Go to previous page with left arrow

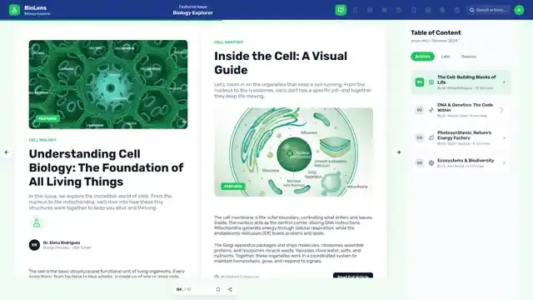(x=7, y=152)
